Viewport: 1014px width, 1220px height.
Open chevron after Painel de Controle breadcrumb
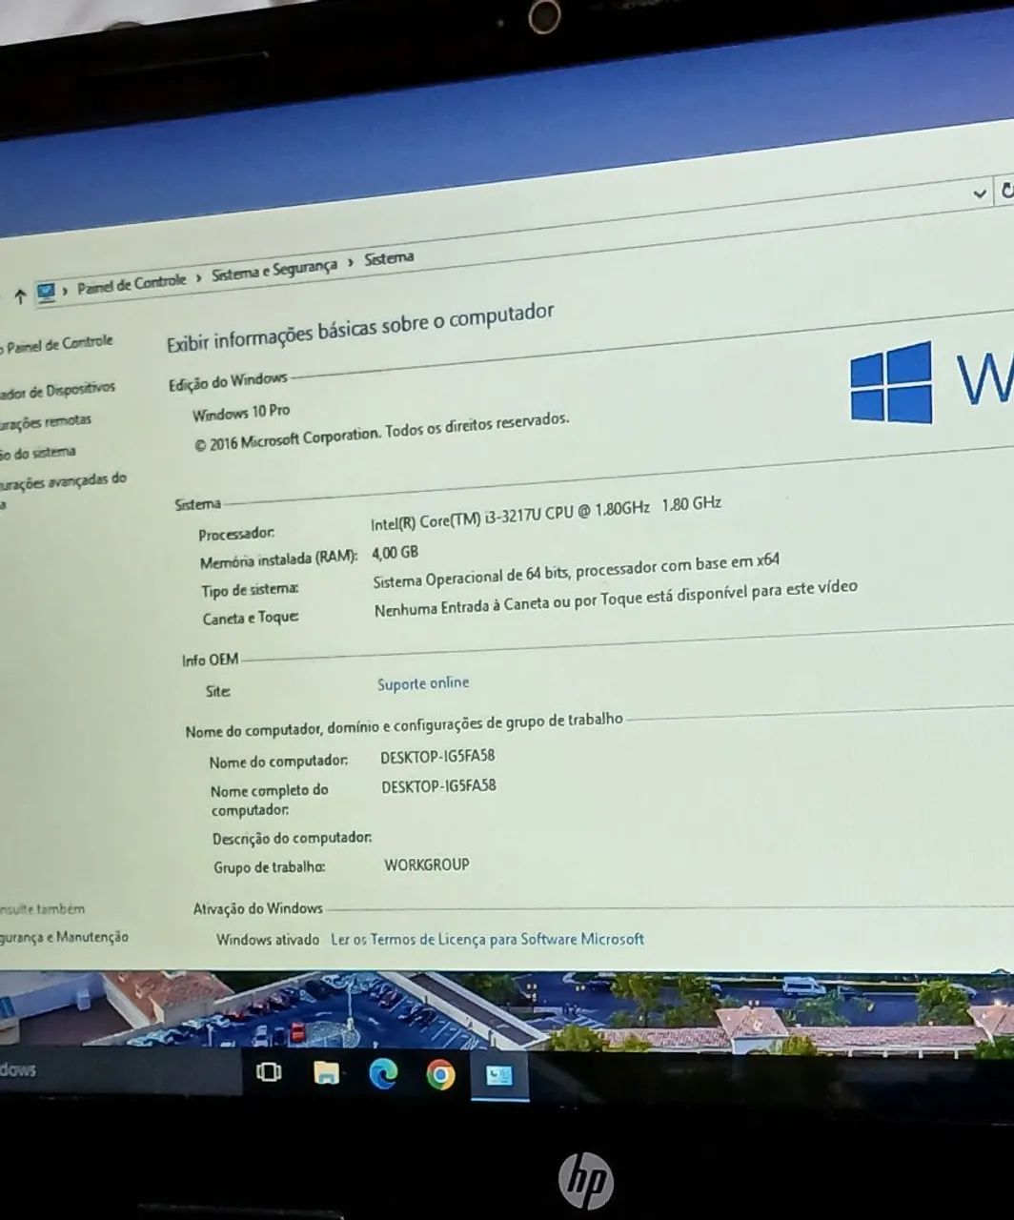tap(199, 277)
